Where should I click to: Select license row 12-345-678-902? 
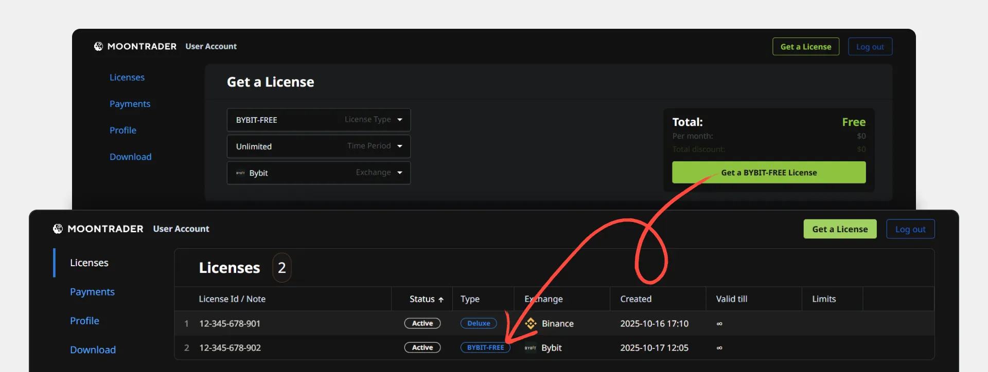click(x=230, y=348)
